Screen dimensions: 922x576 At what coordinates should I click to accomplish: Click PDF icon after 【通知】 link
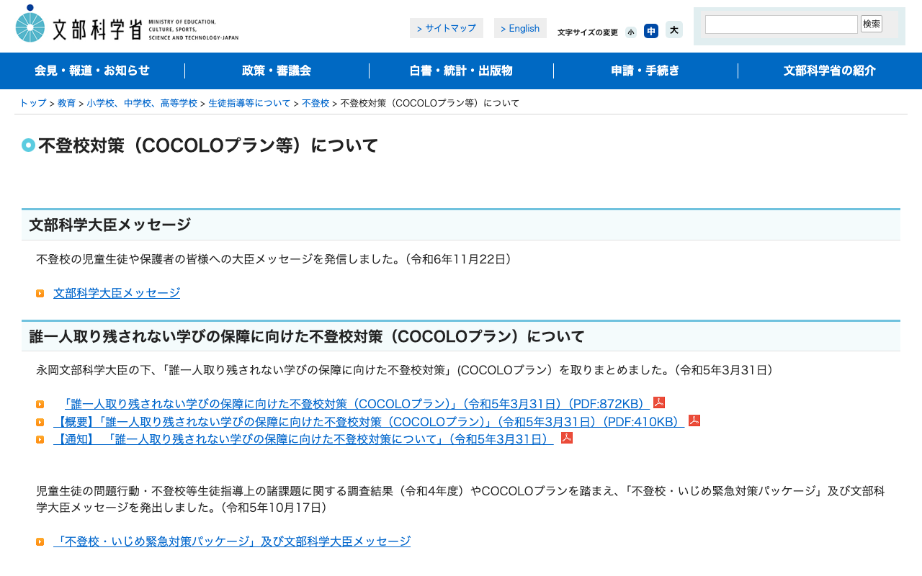pyautogui.click(x=567, y=438)
